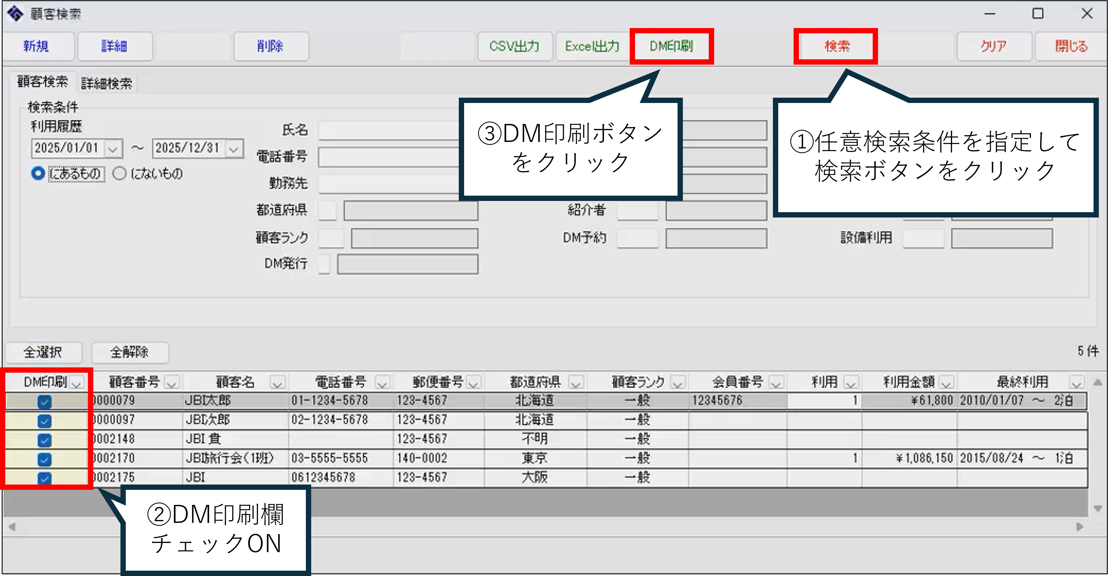Uncheck DM印刷 for customer JBI太郎
This screenshot has width=1108, height=576.
click(44, 402)
